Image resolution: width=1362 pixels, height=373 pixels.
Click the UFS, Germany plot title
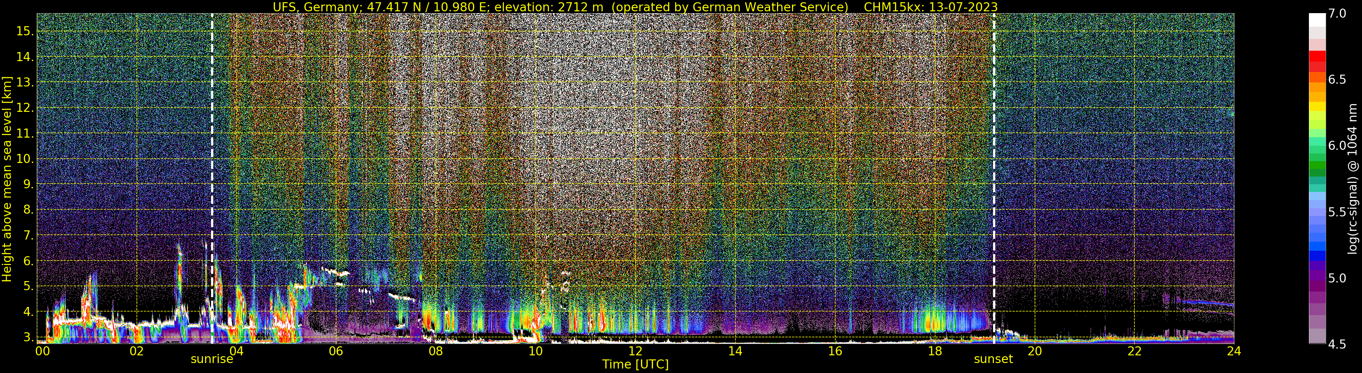pyautogui.click(x=635, y=7)
